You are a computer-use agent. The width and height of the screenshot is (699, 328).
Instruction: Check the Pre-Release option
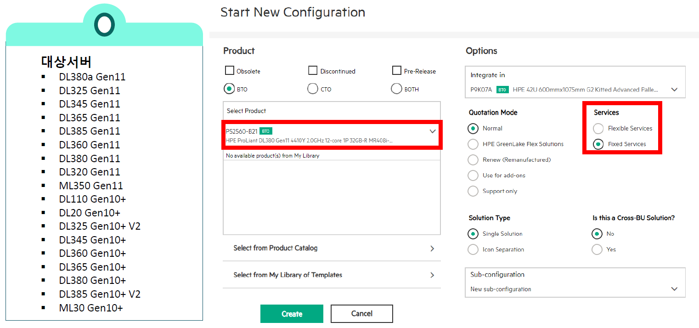(x=397, y=71)
